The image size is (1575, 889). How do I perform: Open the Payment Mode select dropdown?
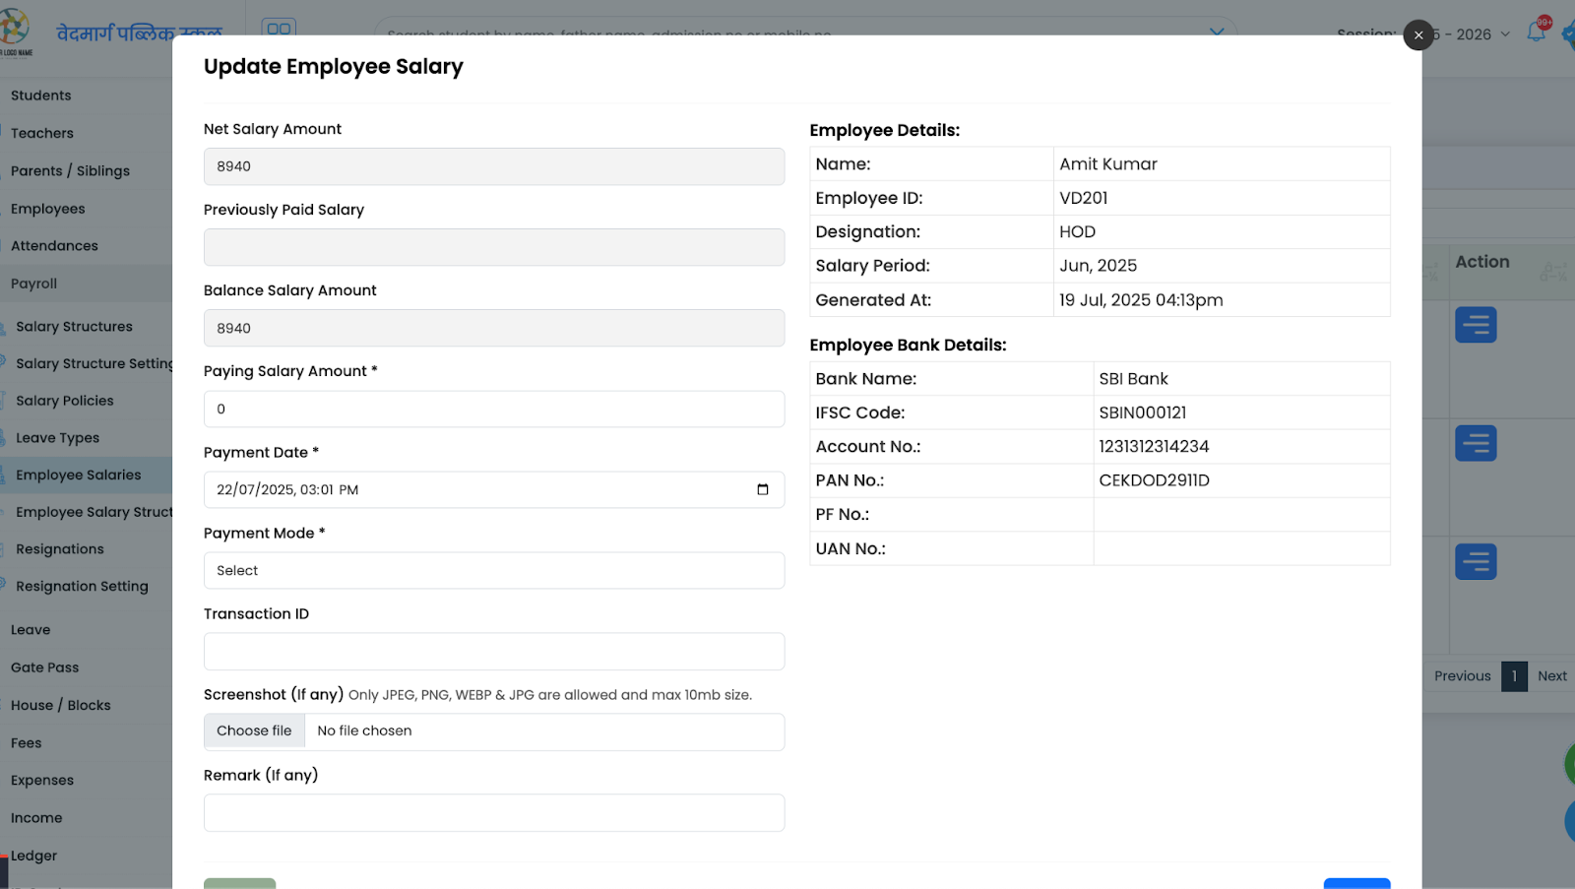(x=493, y=570)
